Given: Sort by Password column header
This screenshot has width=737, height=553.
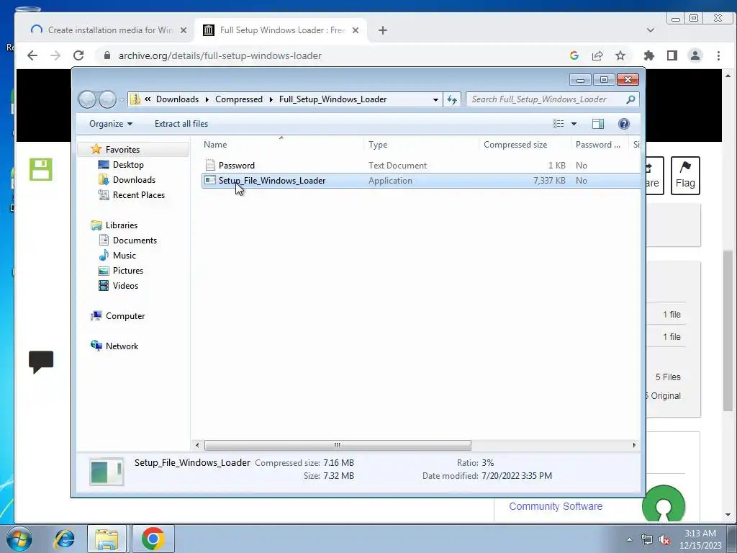Looking at the screenshot, I should [600, 144].
